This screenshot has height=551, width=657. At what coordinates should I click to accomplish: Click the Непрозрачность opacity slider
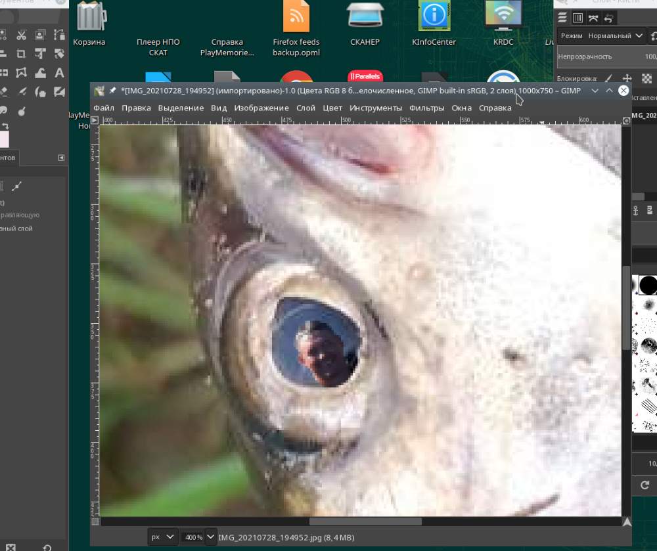point(604,56)
